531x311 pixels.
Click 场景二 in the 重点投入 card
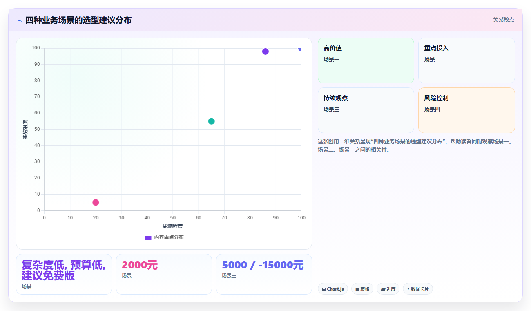[x=432, y=59]
